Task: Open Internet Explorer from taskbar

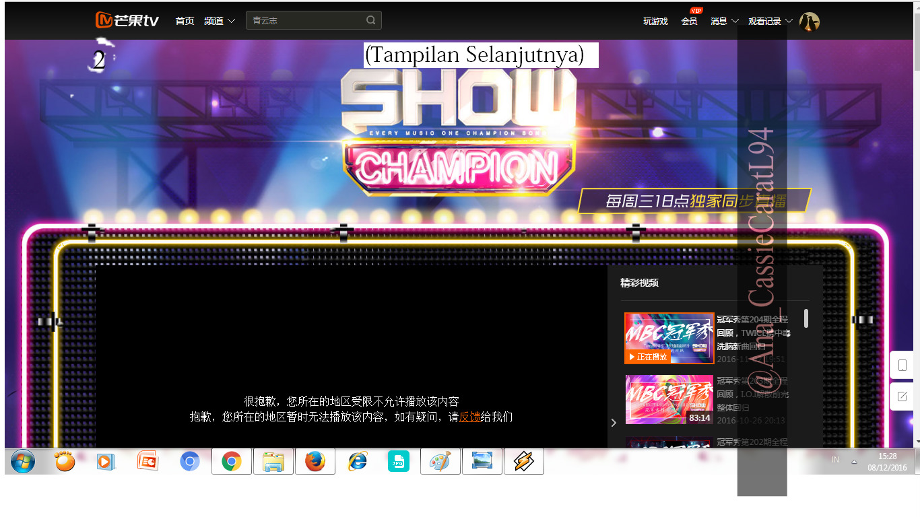Action: [x=357, y=461]
